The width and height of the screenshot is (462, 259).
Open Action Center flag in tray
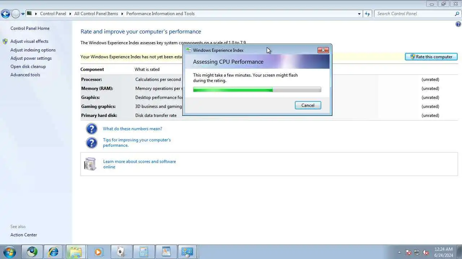pyautogui.click(x=408, y=252)
